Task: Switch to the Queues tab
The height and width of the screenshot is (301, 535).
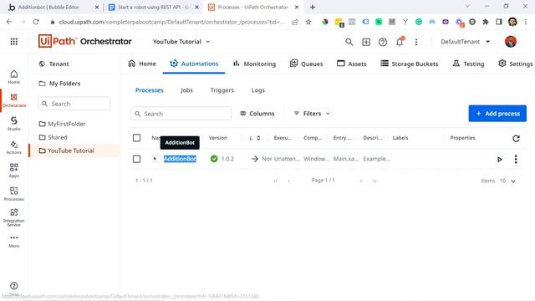Action: pyautogui.click(x=306, y=64)
